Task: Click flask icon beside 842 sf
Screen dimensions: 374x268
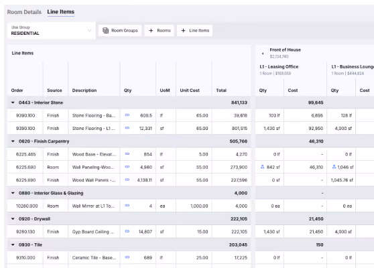Action: click(262, 167)
